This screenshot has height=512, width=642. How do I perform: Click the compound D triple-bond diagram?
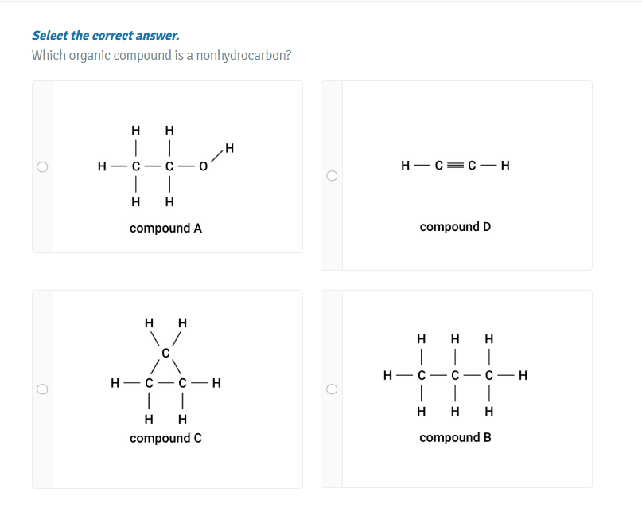(x=455, y=165)
